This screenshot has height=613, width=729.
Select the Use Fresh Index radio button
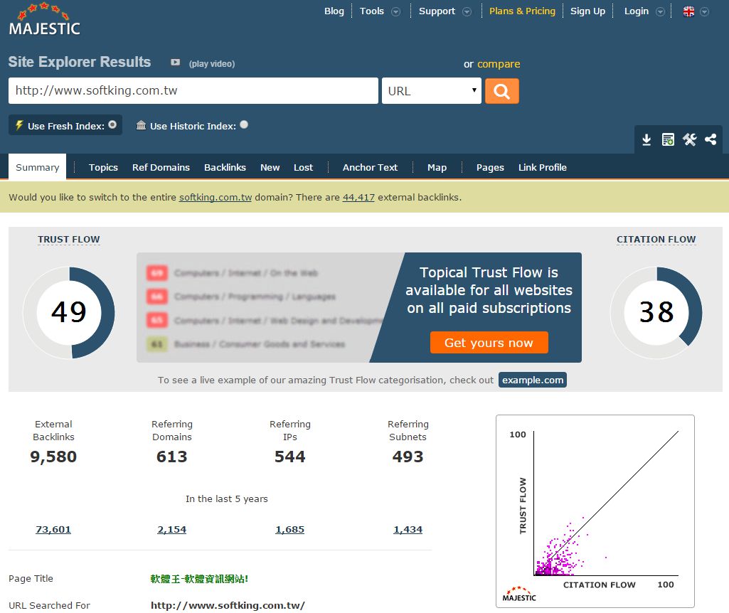(112, 124)
